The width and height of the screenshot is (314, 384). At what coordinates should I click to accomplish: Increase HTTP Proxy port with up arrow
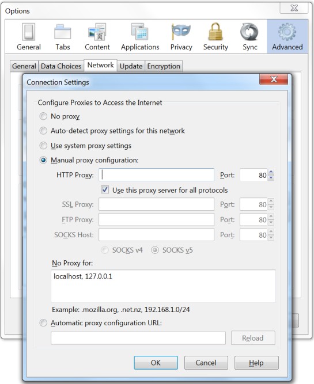point(271,172)
